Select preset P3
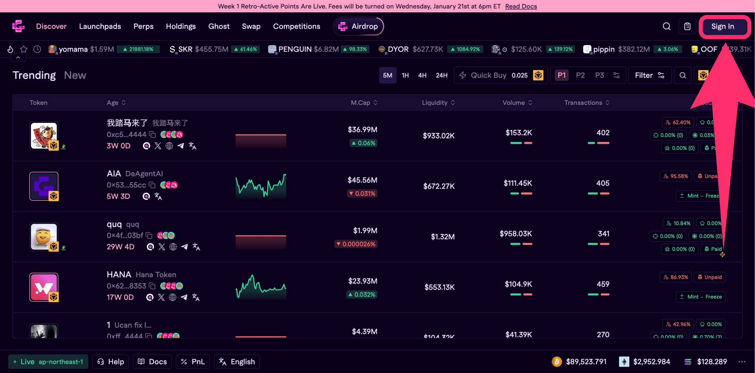The width and height of the screenshot is (755, 373). (x=600, y=75)
